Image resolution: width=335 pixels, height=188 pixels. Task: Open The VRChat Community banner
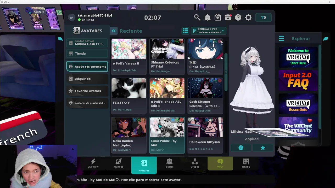point(298,127)
